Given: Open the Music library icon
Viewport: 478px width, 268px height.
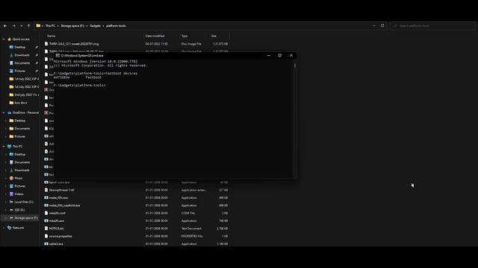Looking at the screenshot, I should coord(11,178).
